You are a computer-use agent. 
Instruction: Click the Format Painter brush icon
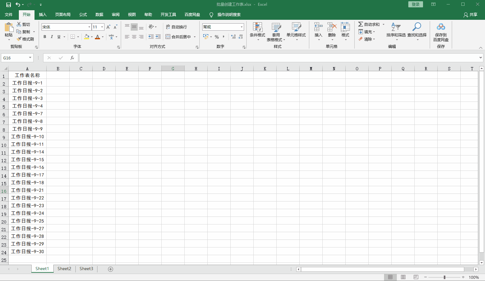pyautogui.click(x=19, y=39)
